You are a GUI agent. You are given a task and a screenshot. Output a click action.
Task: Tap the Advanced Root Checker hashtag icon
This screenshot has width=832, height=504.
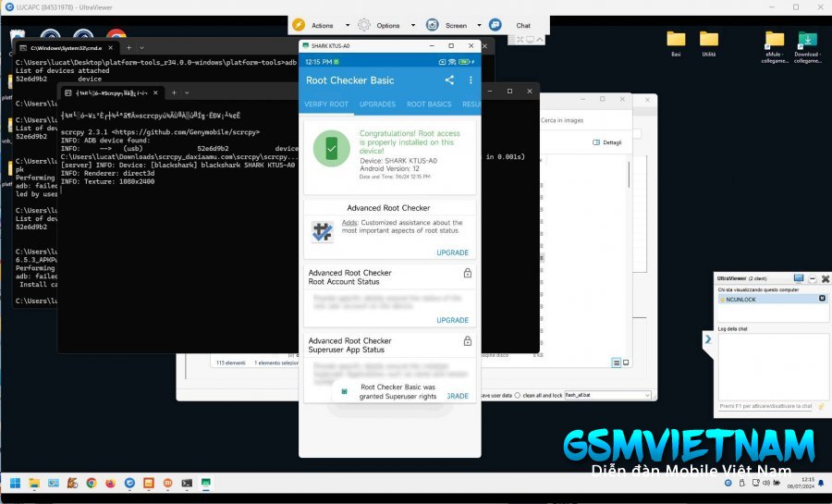click(322, 232)
